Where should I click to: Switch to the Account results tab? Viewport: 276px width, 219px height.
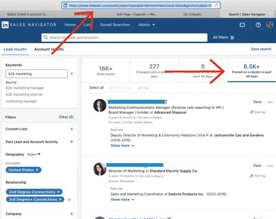pyautogui.click(x=49, y=49)
